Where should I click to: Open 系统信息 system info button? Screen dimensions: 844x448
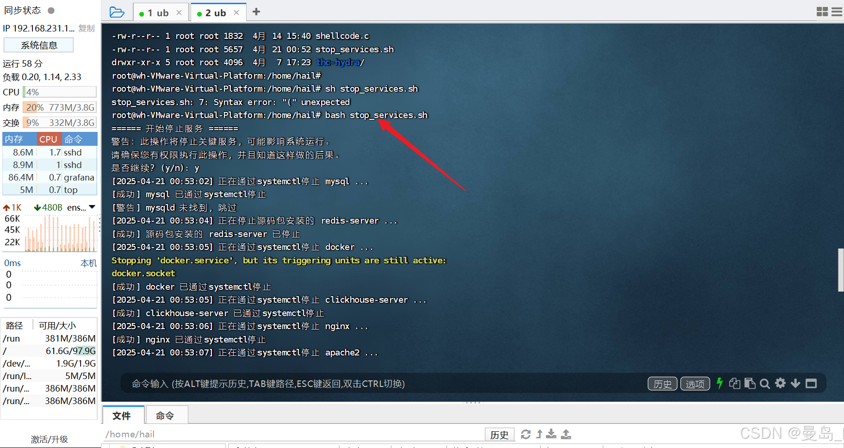point(39,45)
